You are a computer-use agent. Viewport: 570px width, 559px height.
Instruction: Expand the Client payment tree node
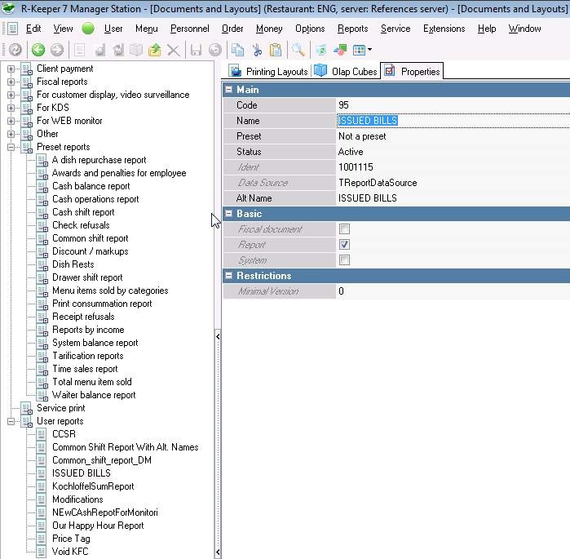[x=11, y=69]
